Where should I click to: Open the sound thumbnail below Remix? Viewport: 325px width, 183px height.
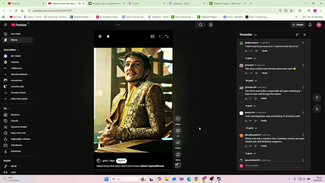point(178,166)
